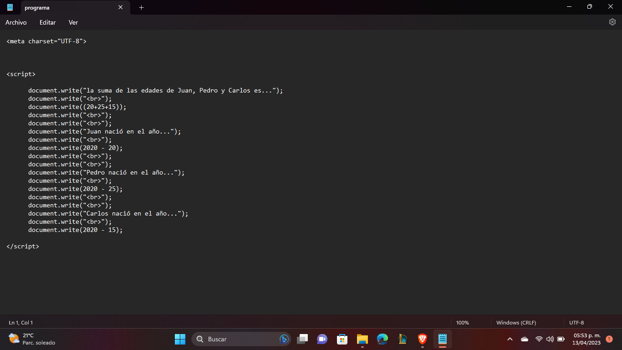Open Notepad settings gear
Image resolution: width=622 pixels, height=350 pixels.
[612, 22]
